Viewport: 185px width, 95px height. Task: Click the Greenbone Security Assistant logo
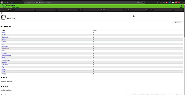point(10,6)
